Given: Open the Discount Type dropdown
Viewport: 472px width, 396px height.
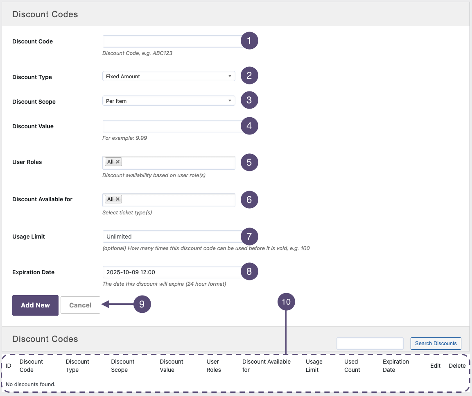Looking at the screenshot, I should pyautogui.click(x=169, y=76).
